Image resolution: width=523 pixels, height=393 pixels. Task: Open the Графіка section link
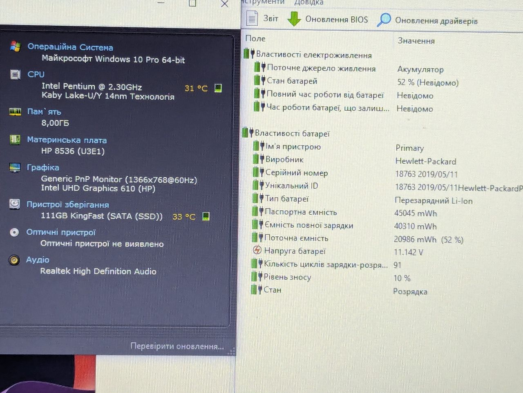pyautogui.click(x=43, y=167)
